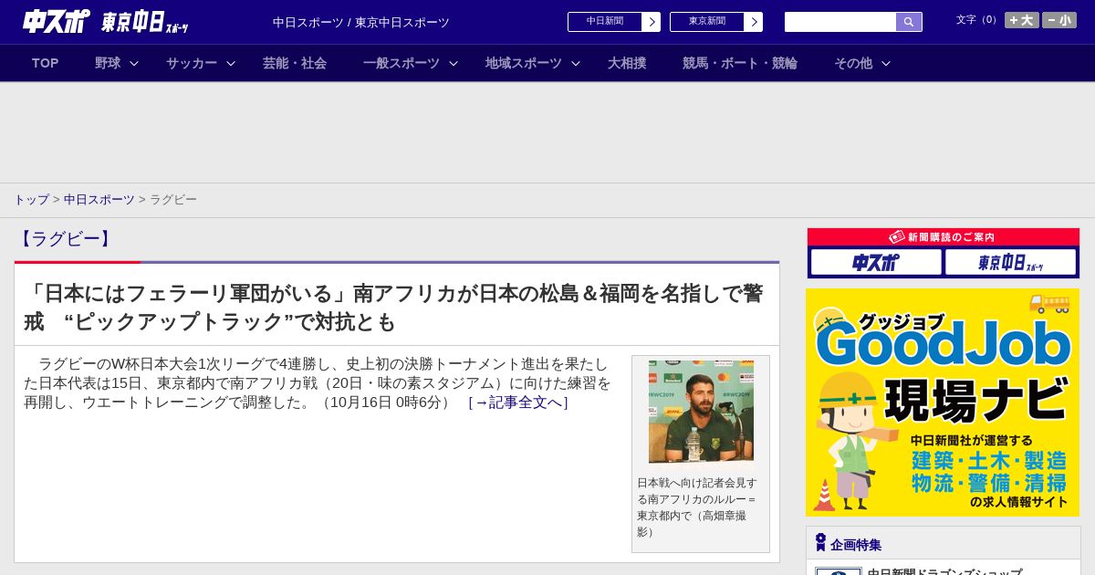Open the full article link 記事全文へ
Viewport: 1095px width, 575px height.
518,402
